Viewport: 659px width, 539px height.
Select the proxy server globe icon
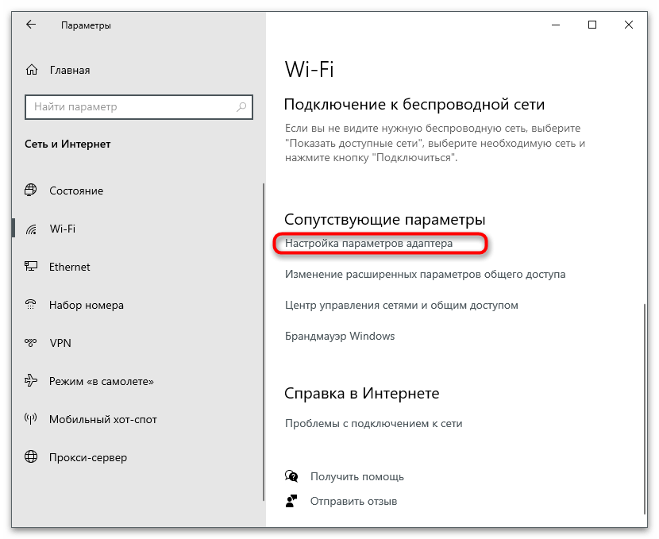[x=31, y=456]
